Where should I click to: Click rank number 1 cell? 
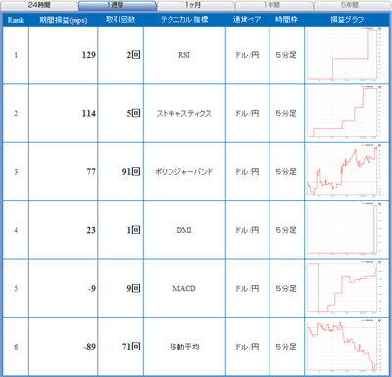[16, 55]
